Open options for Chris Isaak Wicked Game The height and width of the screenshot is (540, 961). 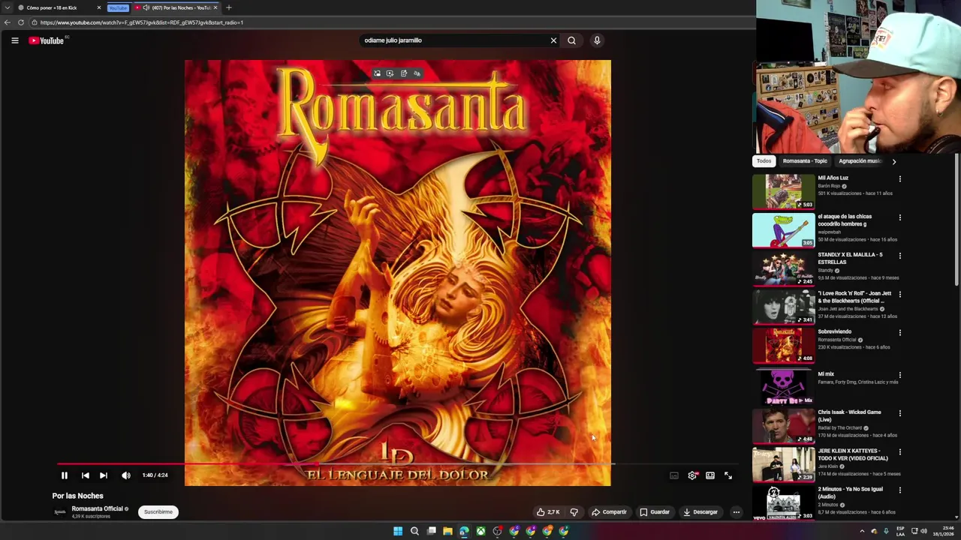point(899,413)
